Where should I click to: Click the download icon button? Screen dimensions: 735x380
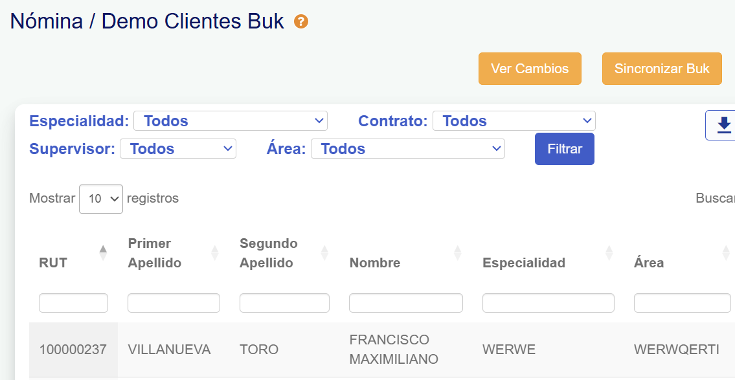tap(724, 125)
